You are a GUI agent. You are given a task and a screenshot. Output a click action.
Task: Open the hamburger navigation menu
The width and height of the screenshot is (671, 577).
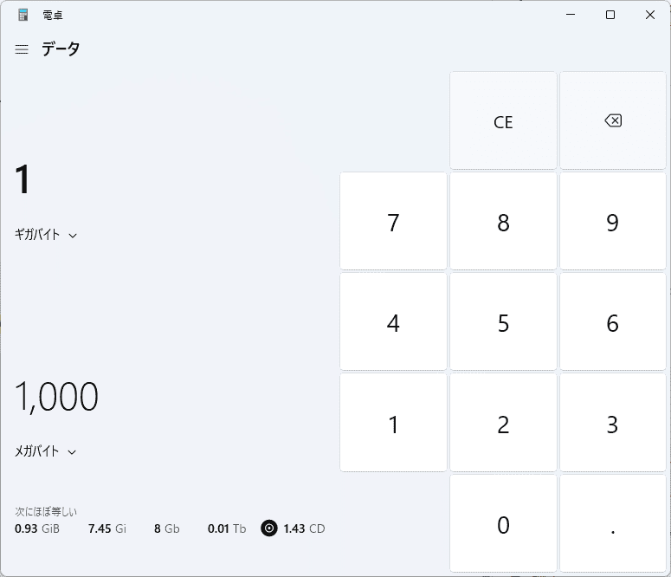pyautogui.click(x=22, y=49)
